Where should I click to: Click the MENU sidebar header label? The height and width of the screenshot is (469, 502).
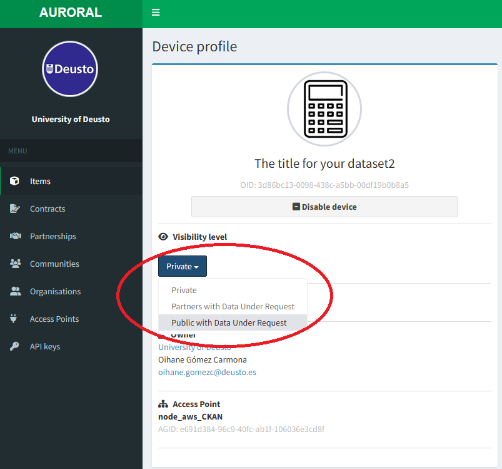point(18,151)
